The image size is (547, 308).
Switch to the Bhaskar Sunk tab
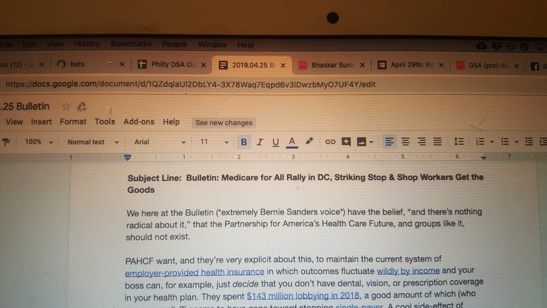tap(332, 65)
